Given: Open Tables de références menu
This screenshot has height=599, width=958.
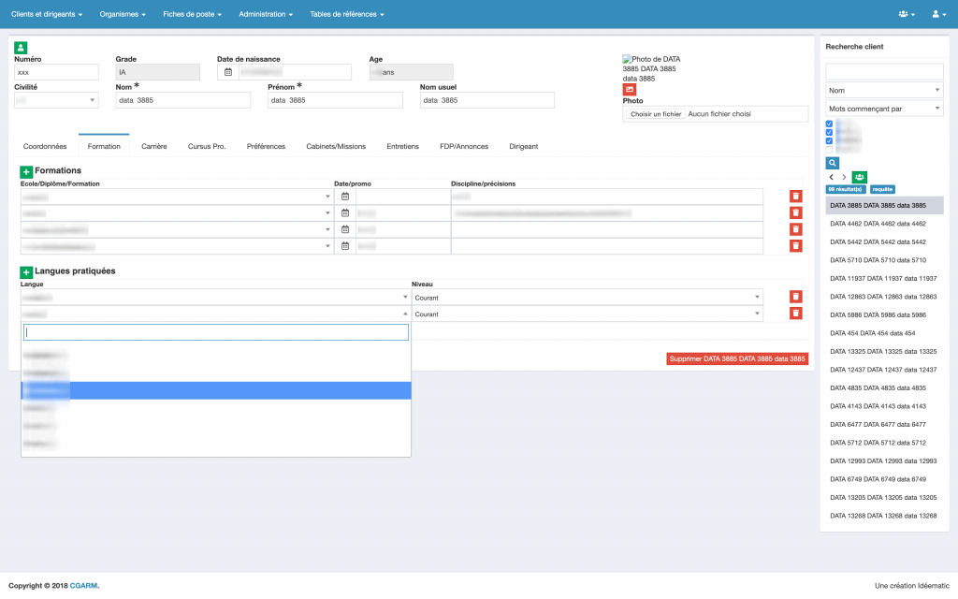Looking at the screenshot, I should [x=346, y=14].
